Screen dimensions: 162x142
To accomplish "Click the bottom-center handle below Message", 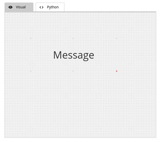I will pos(73,71).
